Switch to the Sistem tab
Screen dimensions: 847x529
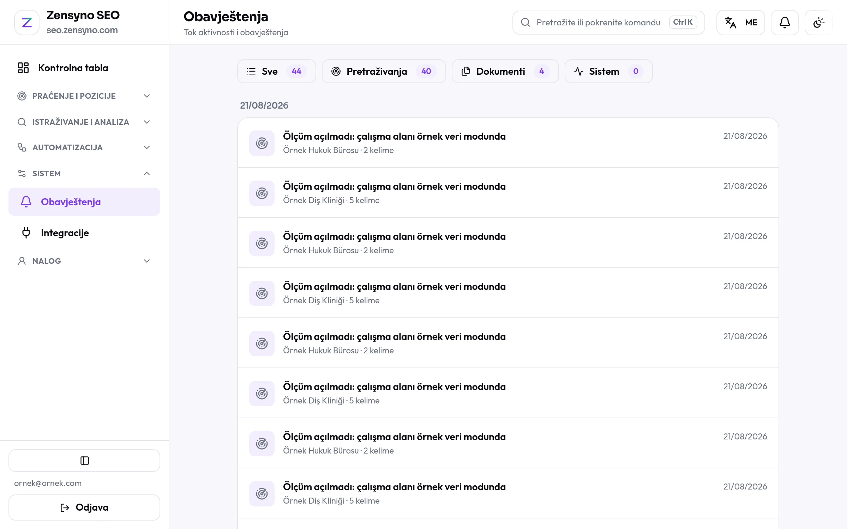[x=609, y=71]
